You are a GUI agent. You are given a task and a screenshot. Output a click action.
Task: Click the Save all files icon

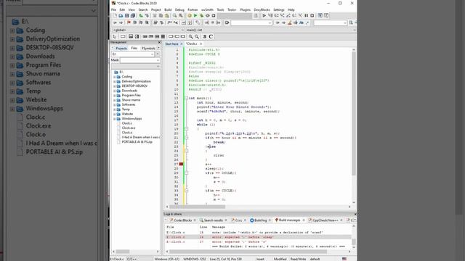[132, 16]
